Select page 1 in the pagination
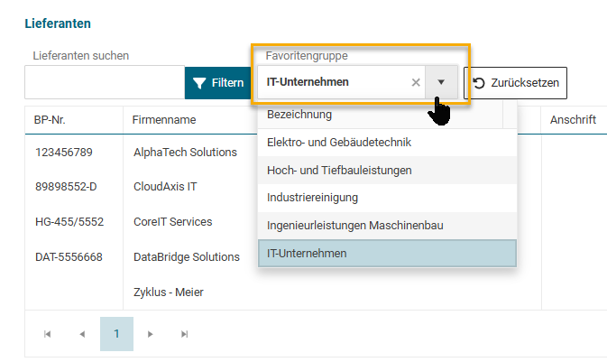The height and width of the screenshot is (362, 607). coord(116,334)
